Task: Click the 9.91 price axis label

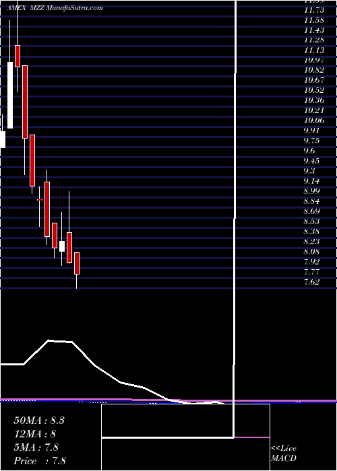Action: point(311,131)
